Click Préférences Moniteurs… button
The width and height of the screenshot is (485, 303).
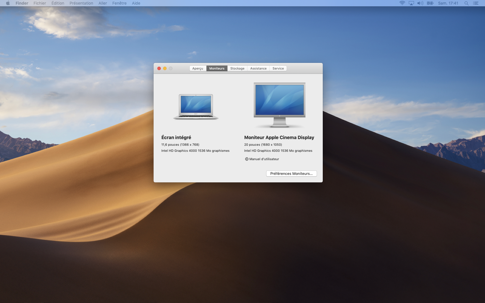pyautogui.click(x=292, y=173)
